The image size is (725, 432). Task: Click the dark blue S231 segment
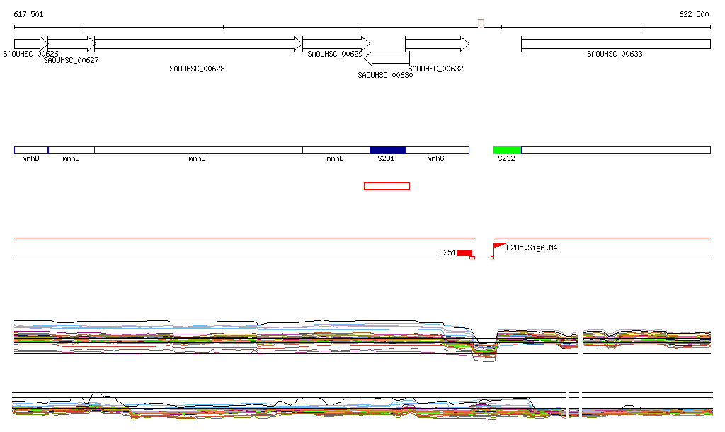coord(387,150)
